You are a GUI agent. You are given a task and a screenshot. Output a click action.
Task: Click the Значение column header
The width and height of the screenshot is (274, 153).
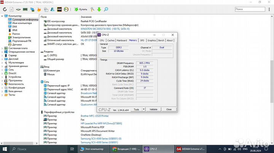coord(86,17)
